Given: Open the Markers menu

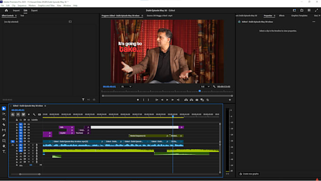Looking at the screenshot, I should (x=32, y=6).
